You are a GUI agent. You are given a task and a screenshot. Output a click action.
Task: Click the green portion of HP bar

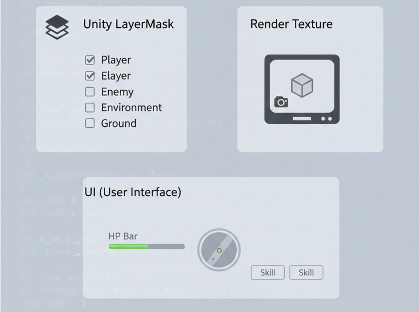(x=128, y=246)
